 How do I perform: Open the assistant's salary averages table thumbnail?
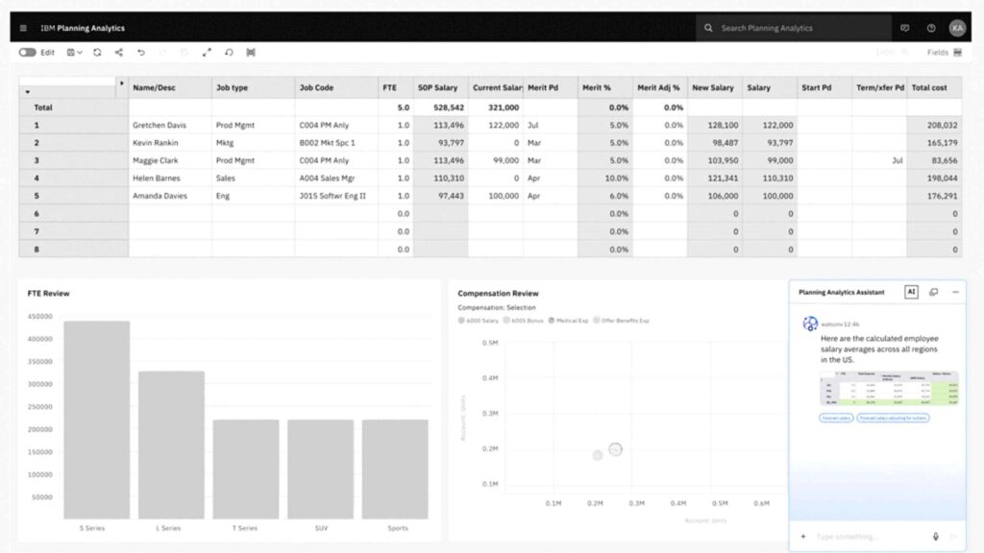click(889, 389)
